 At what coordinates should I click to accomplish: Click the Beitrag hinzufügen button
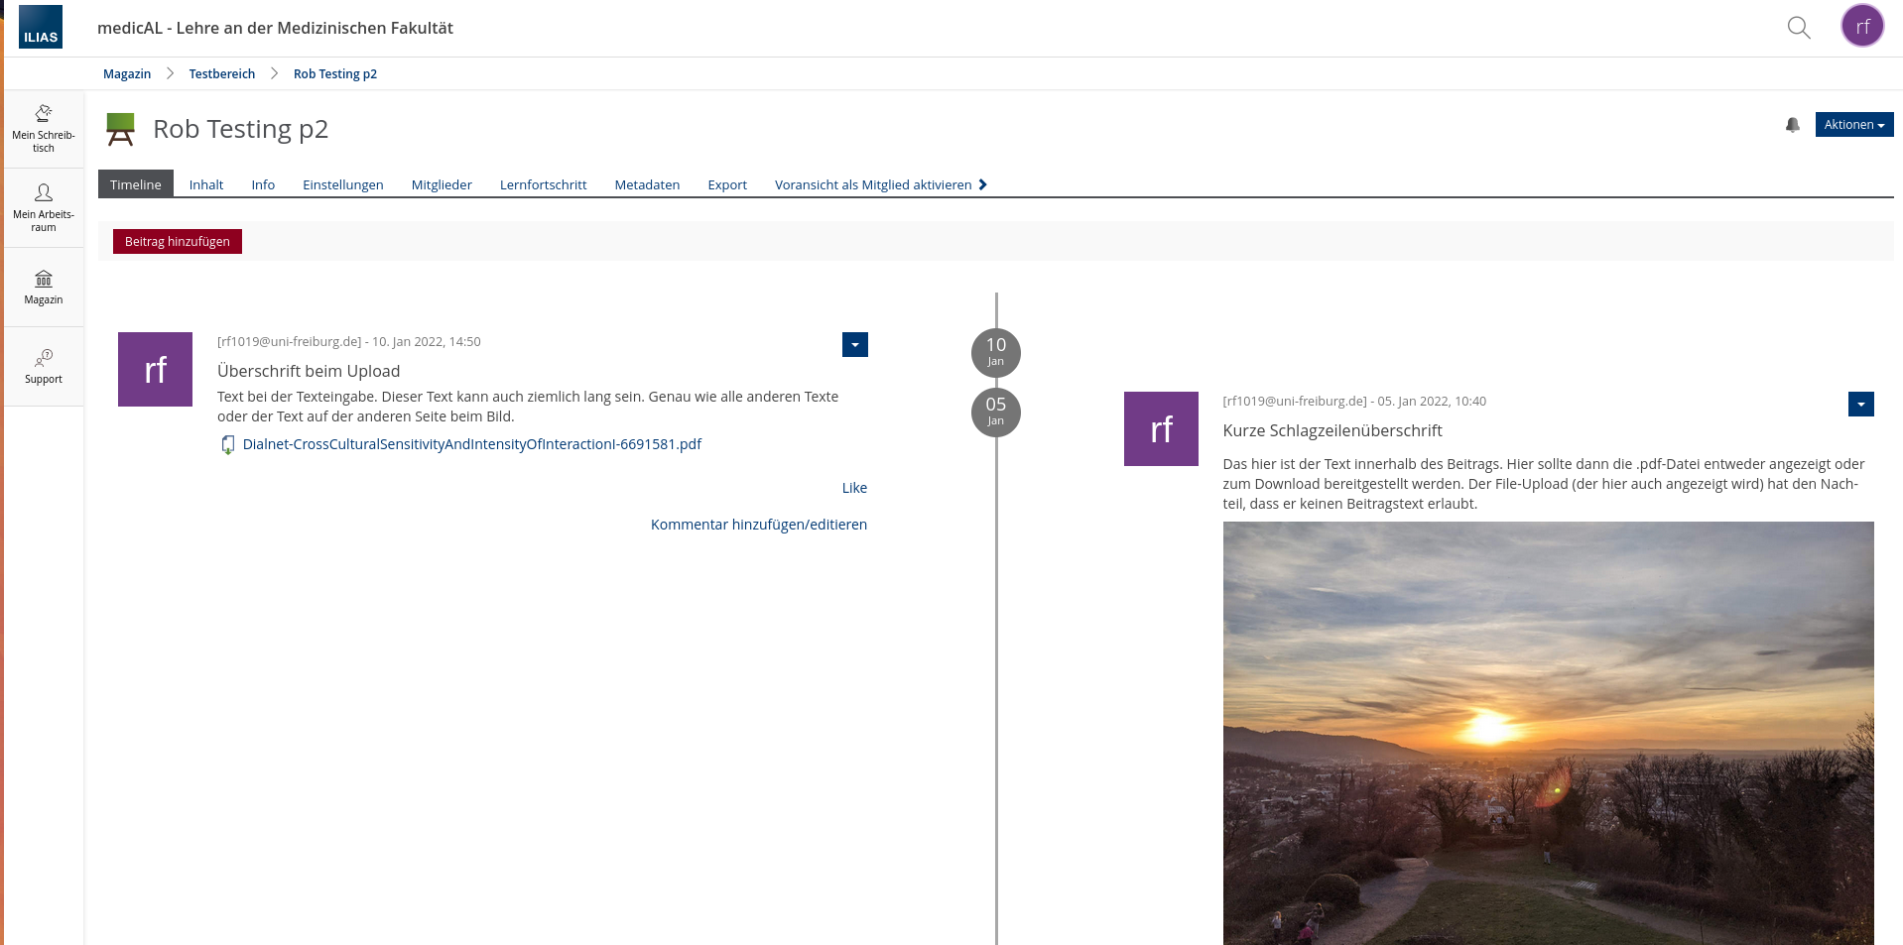coord(178,242)
